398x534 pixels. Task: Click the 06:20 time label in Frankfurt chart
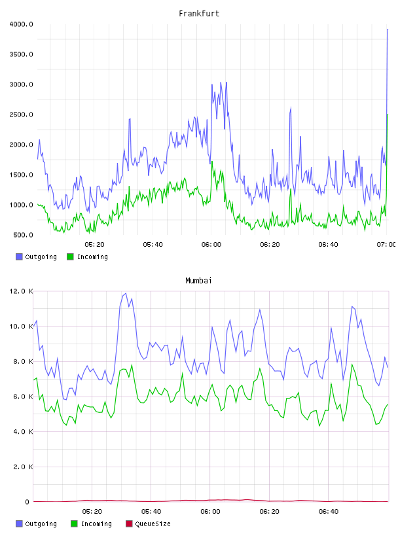(x=270, y=245)
